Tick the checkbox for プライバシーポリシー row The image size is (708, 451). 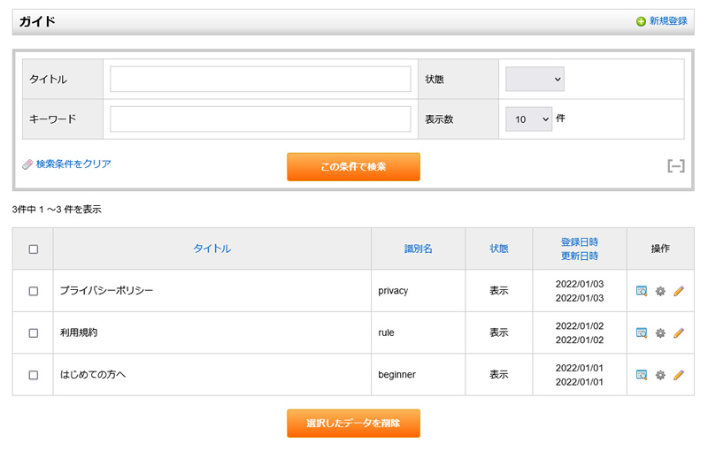(34, 291)
